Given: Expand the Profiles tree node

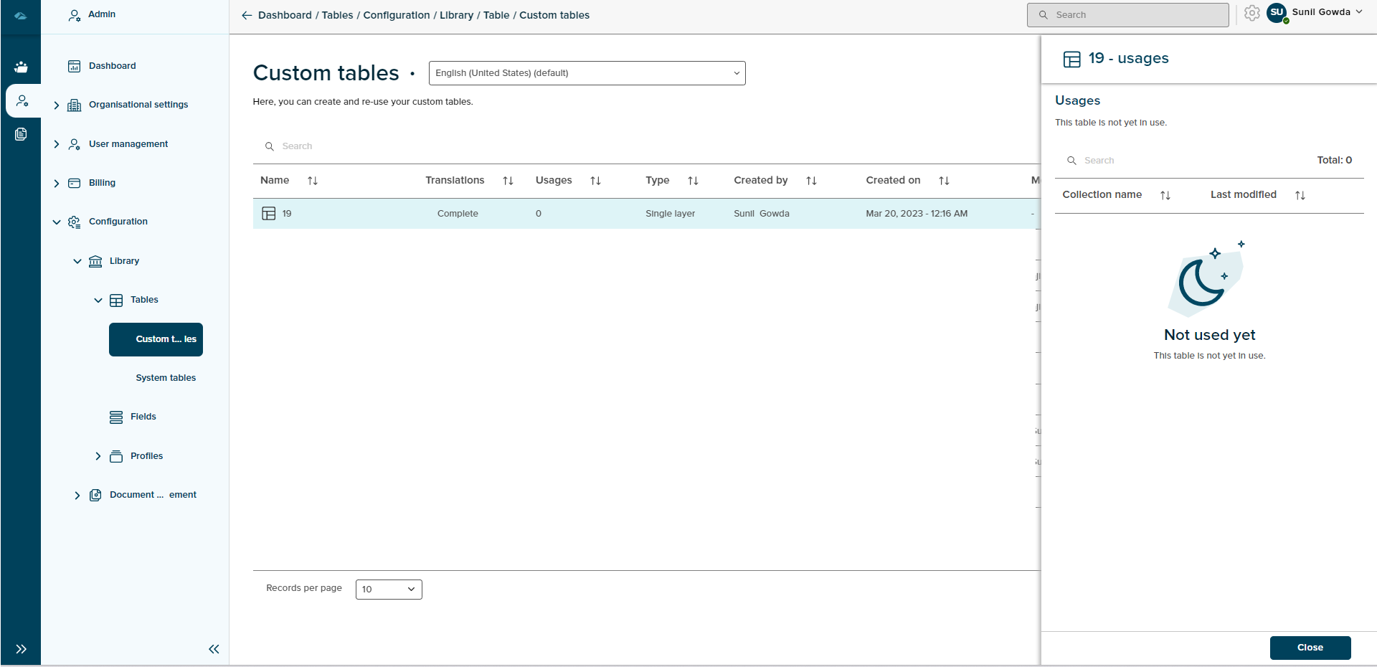Looking at the screenshot, I should 98,456.
